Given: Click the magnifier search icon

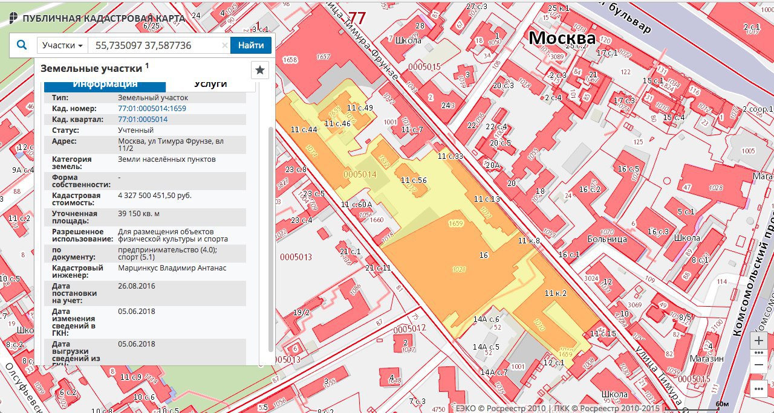Looking at the screenshot, I should [22, 45].
